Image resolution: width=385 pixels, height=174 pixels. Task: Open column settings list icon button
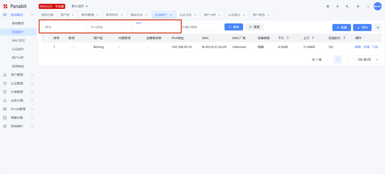378,27
